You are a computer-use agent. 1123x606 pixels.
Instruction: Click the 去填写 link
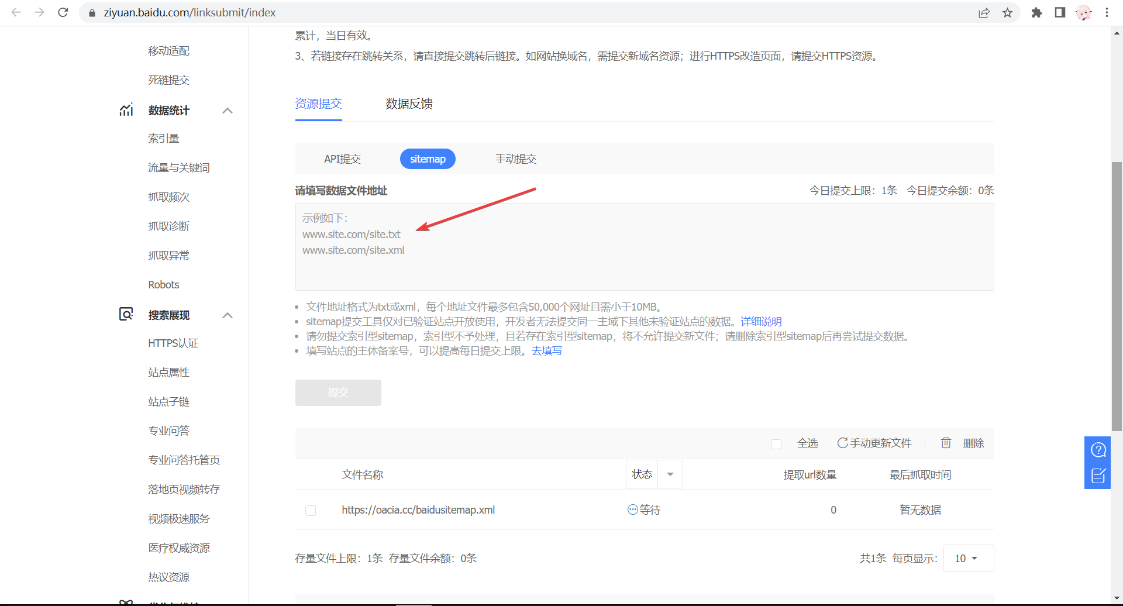point(546,351)
